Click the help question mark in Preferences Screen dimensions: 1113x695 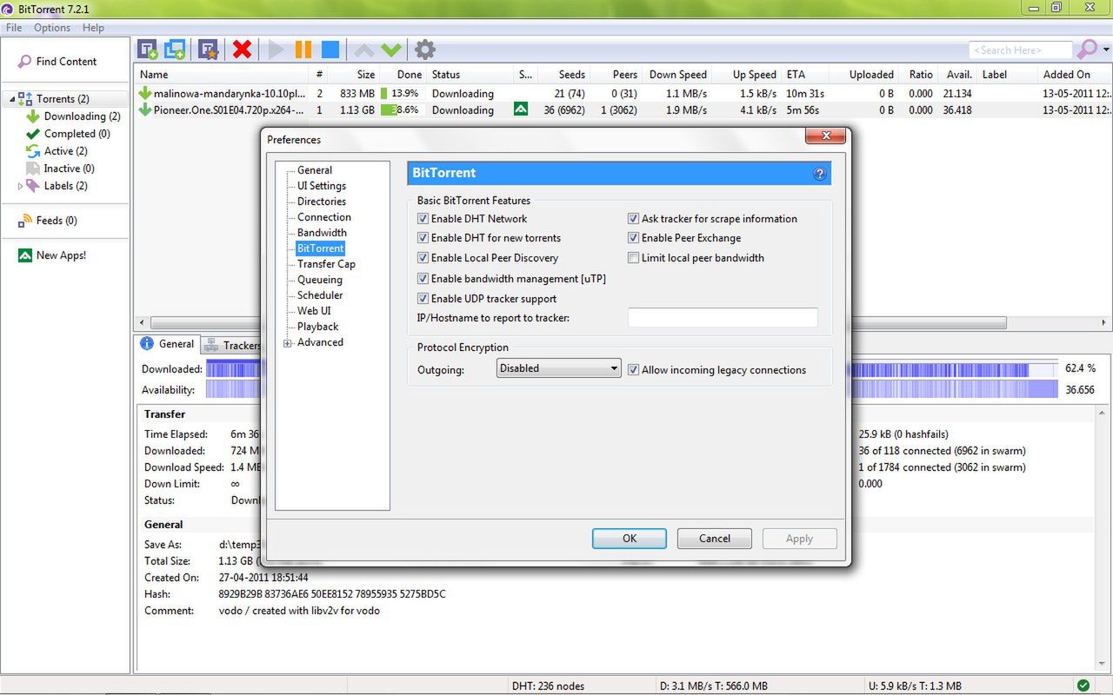point(819,174)
